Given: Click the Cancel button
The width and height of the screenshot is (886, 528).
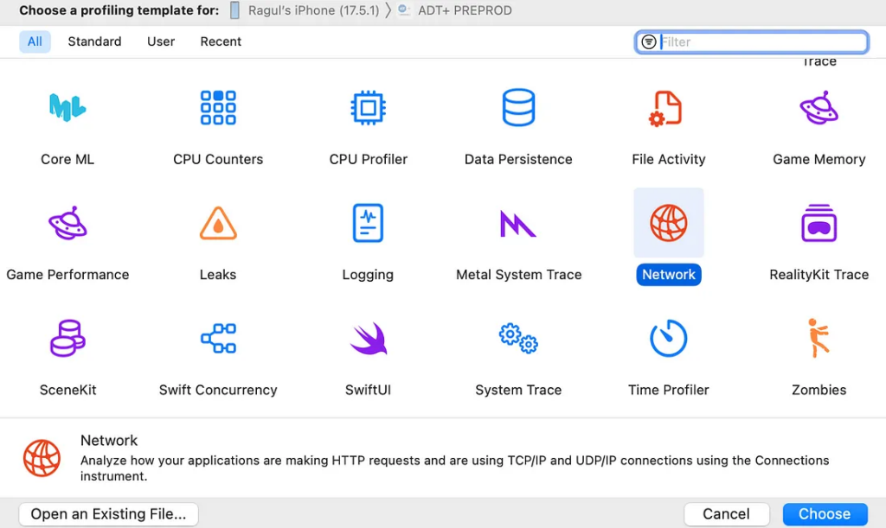Looking at the screenshot, I should coord(726,514).
